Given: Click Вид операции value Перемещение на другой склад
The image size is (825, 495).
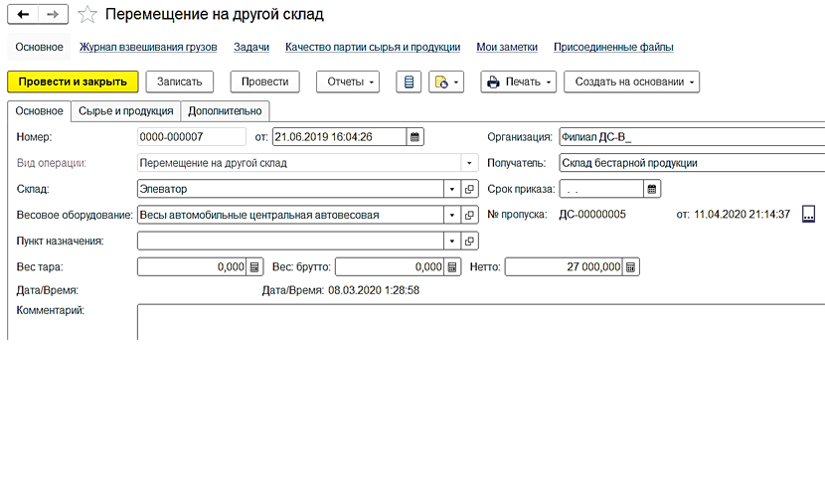Looking at the screenshot, I should 299,163.
